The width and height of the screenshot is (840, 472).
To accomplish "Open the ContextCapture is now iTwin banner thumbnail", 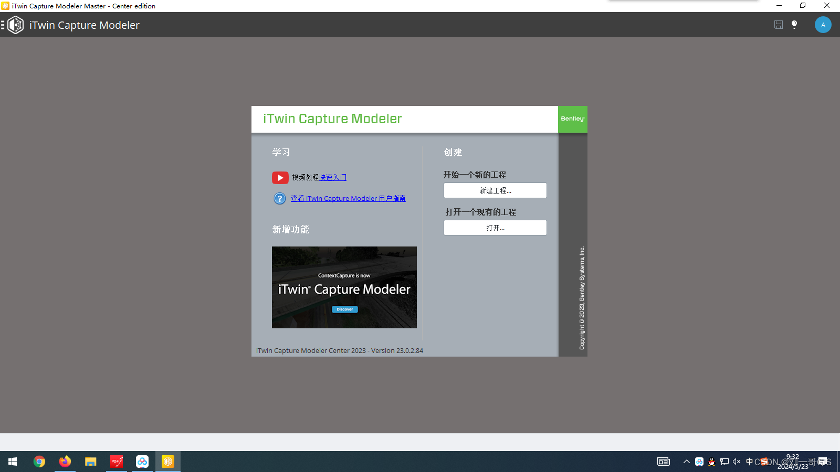I will coord(344,287).
